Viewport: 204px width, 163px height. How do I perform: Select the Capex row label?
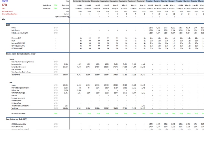click(x=14, y=85)
